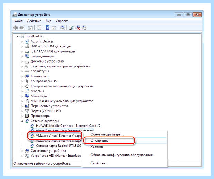Select Звуковые, видео и игровые устройства label
Image resolution: width=214 pixels, height=179 pixels.
60,66
